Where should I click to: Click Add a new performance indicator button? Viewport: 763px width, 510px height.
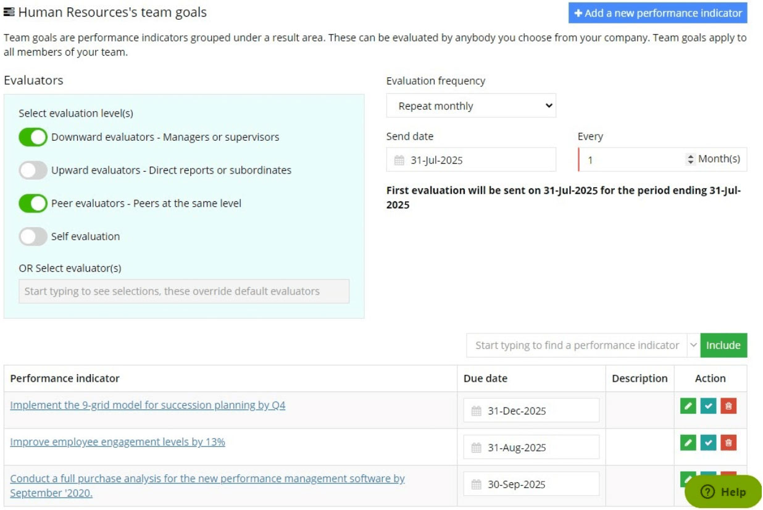click(x=657, y=13)
